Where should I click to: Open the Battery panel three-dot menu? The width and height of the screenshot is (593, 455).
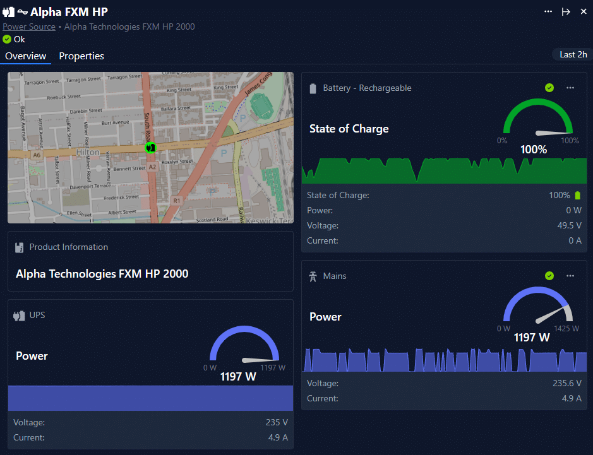click(x=570, y=88)
